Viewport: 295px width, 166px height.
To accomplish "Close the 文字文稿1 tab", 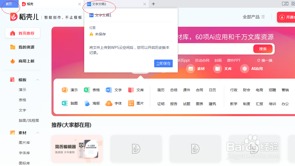I will [144, 4].
